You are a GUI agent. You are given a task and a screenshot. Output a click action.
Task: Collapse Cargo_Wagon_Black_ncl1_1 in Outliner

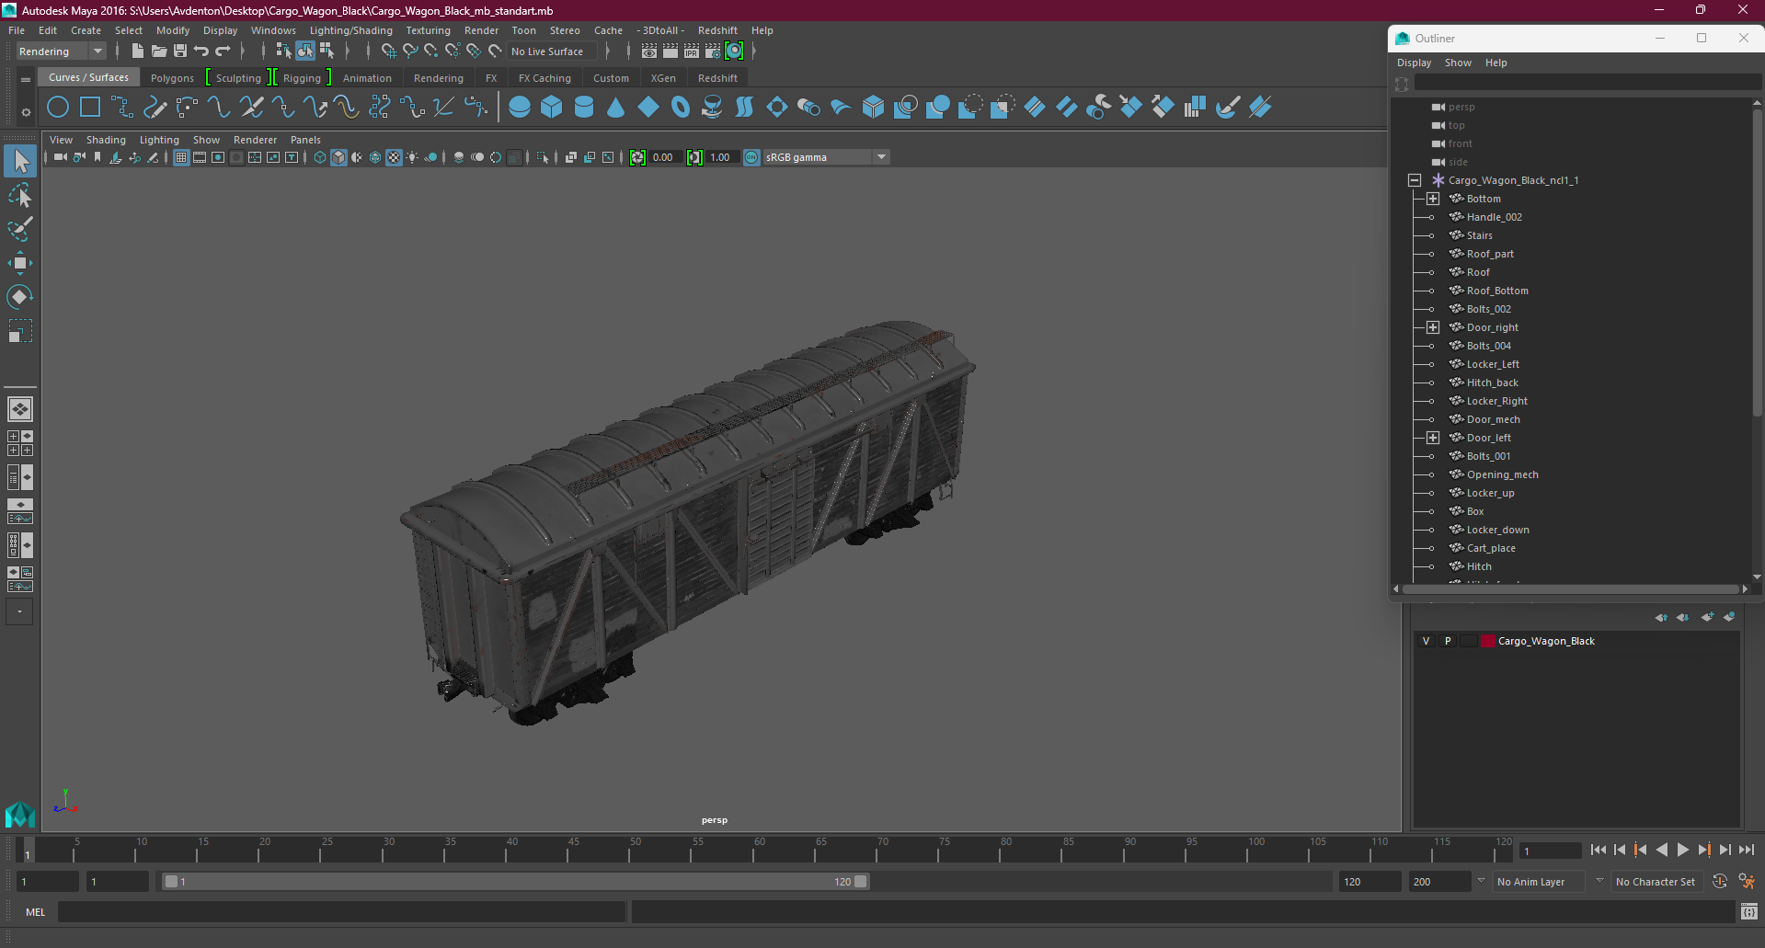point(1415,180)
